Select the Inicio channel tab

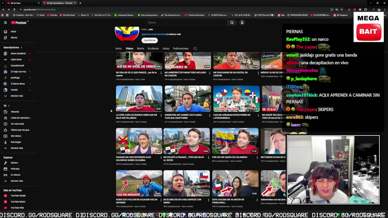coord(119,48)
